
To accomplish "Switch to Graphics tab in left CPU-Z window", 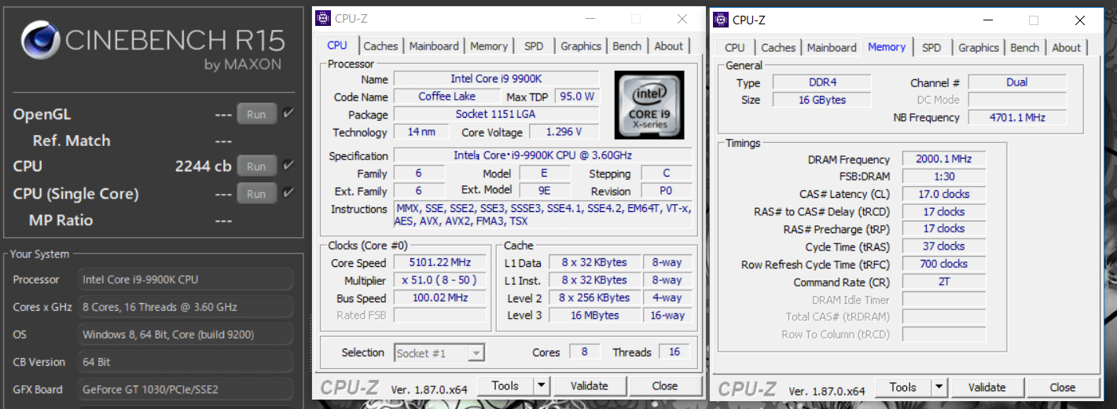I will (581, 46).
